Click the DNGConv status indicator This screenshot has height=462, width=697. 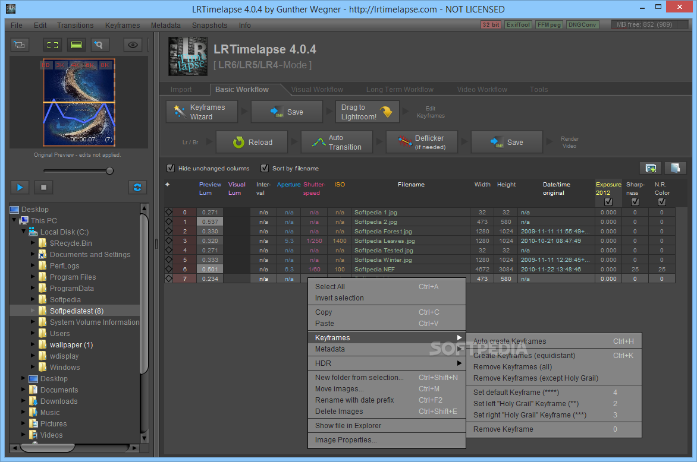[x=582, y=25]
